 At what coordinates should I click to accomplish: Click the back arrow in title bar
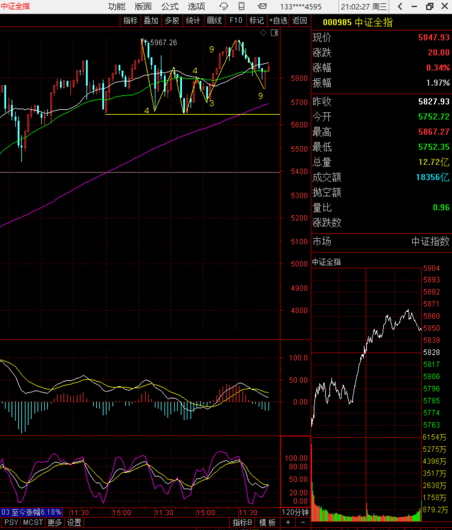point(400,6)
